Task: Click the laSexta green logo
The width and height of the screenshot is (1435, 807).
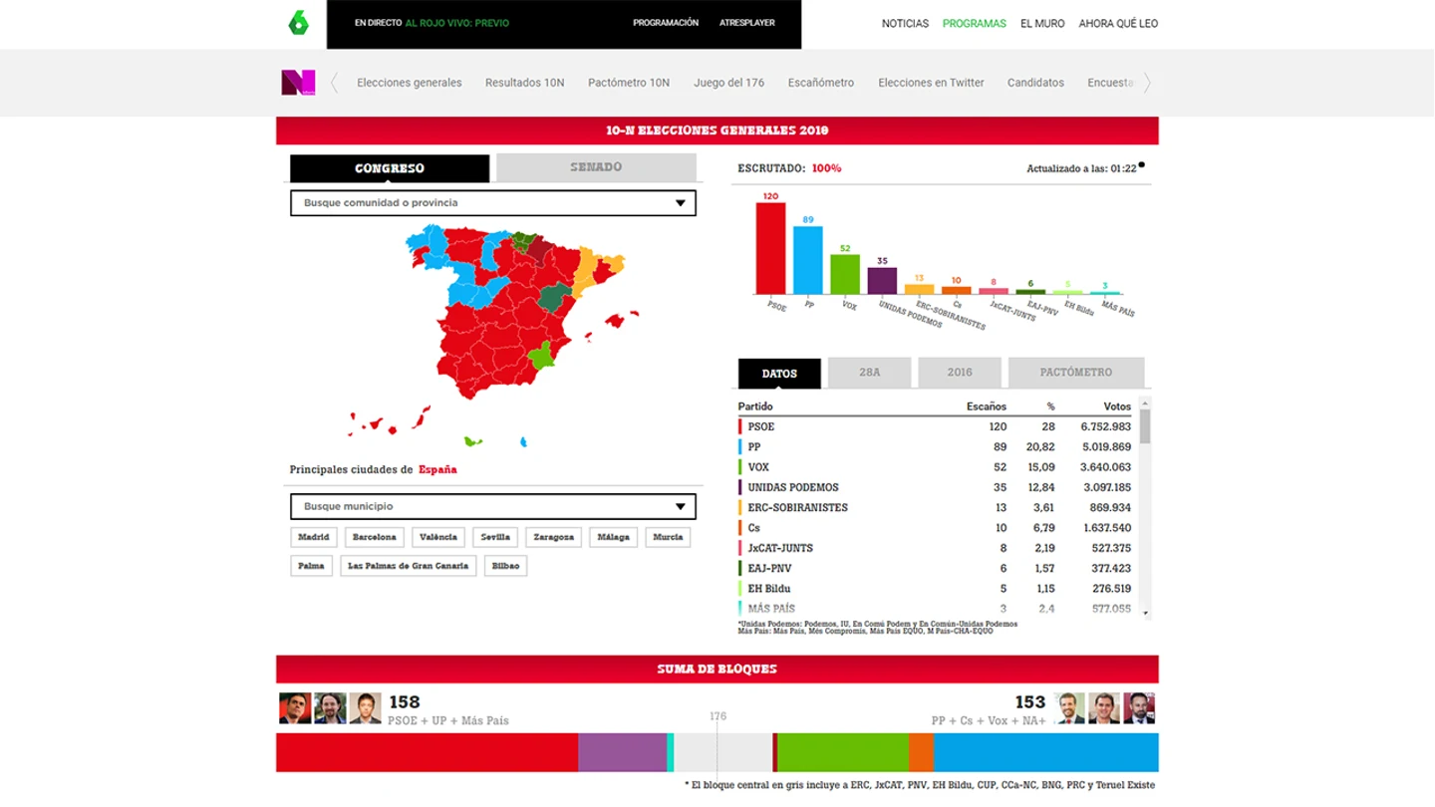Action: (298, 23)
